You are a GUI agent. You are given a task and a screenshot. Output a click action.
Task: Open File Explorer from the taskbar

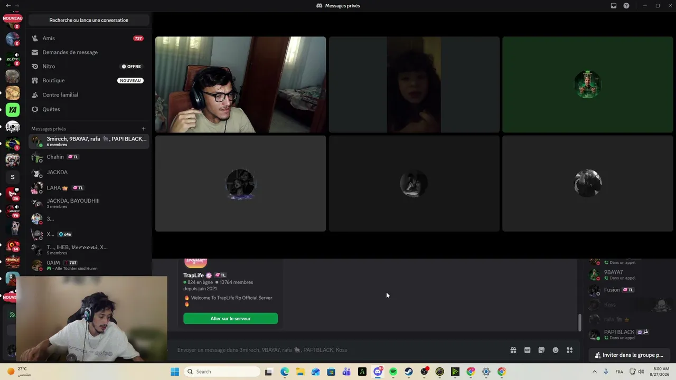(300, 372)
